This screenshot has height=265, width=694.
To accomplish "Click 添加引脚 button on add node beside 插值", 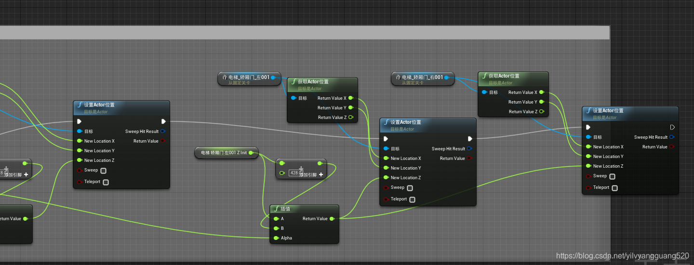I will click(311, 174).
